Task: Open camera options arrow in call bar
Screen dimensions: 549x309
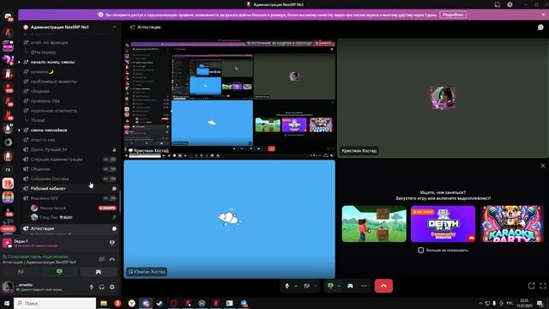Action: (316, 286)
